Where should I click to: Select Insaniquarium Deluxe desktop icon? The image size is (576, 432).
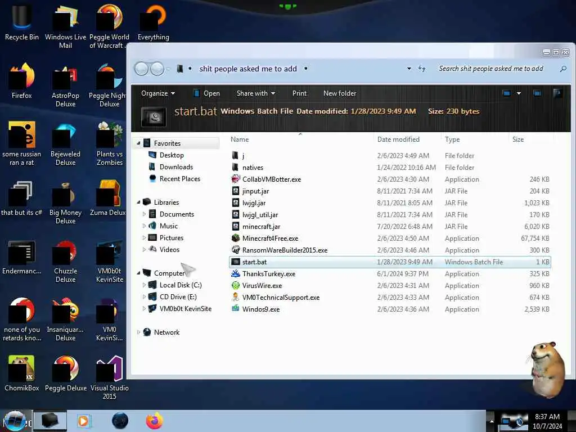[65, 319]
